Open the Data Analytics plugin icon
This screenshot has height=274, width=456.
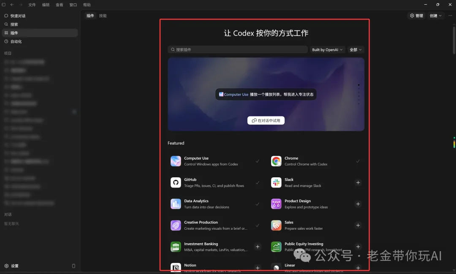(x=176, y=204)
